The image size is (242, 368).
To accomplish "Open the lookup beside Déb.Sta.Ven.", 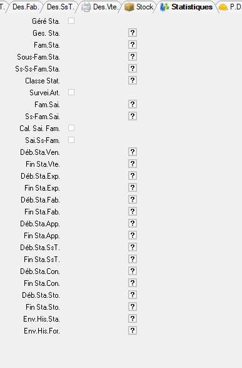I will click(x=133, y=152).
